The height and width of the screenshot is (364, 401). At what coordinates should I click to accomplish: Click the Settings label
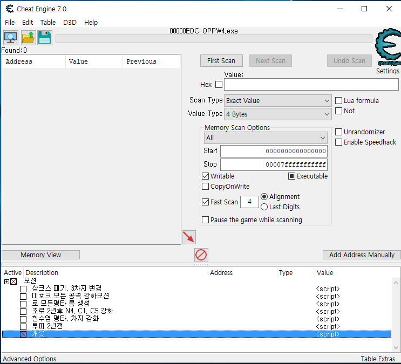[x=388, y=71]
